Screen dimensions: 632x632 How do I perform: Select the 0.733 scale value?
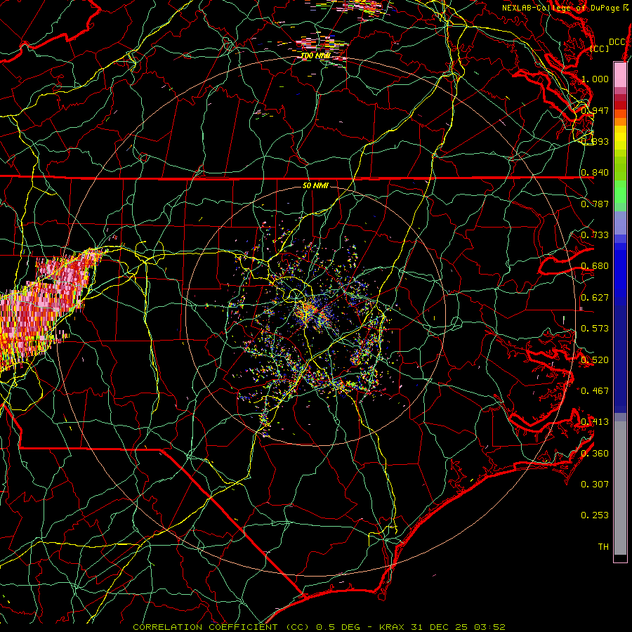click(x=595, y=235)
